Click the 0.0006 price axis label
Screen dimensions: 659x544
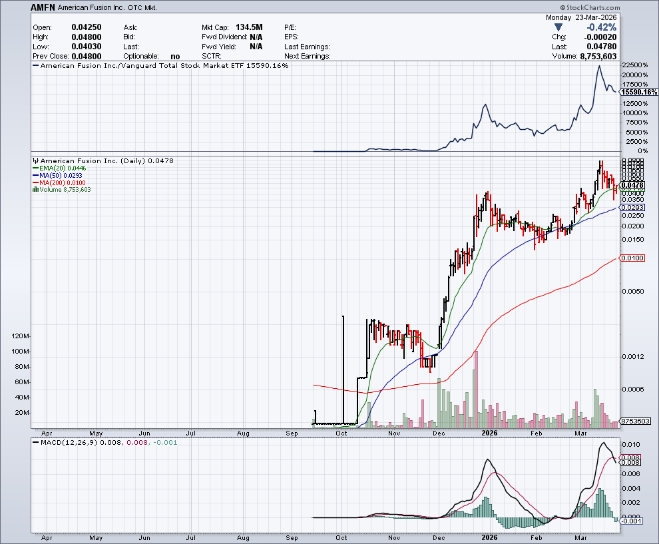tap(632, 390)
